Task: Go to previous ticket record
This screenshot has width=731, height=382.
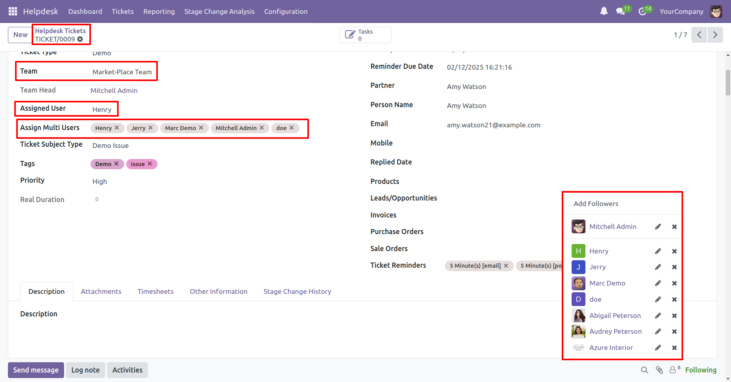Action: pyautogui.click(x=699, y=35)
